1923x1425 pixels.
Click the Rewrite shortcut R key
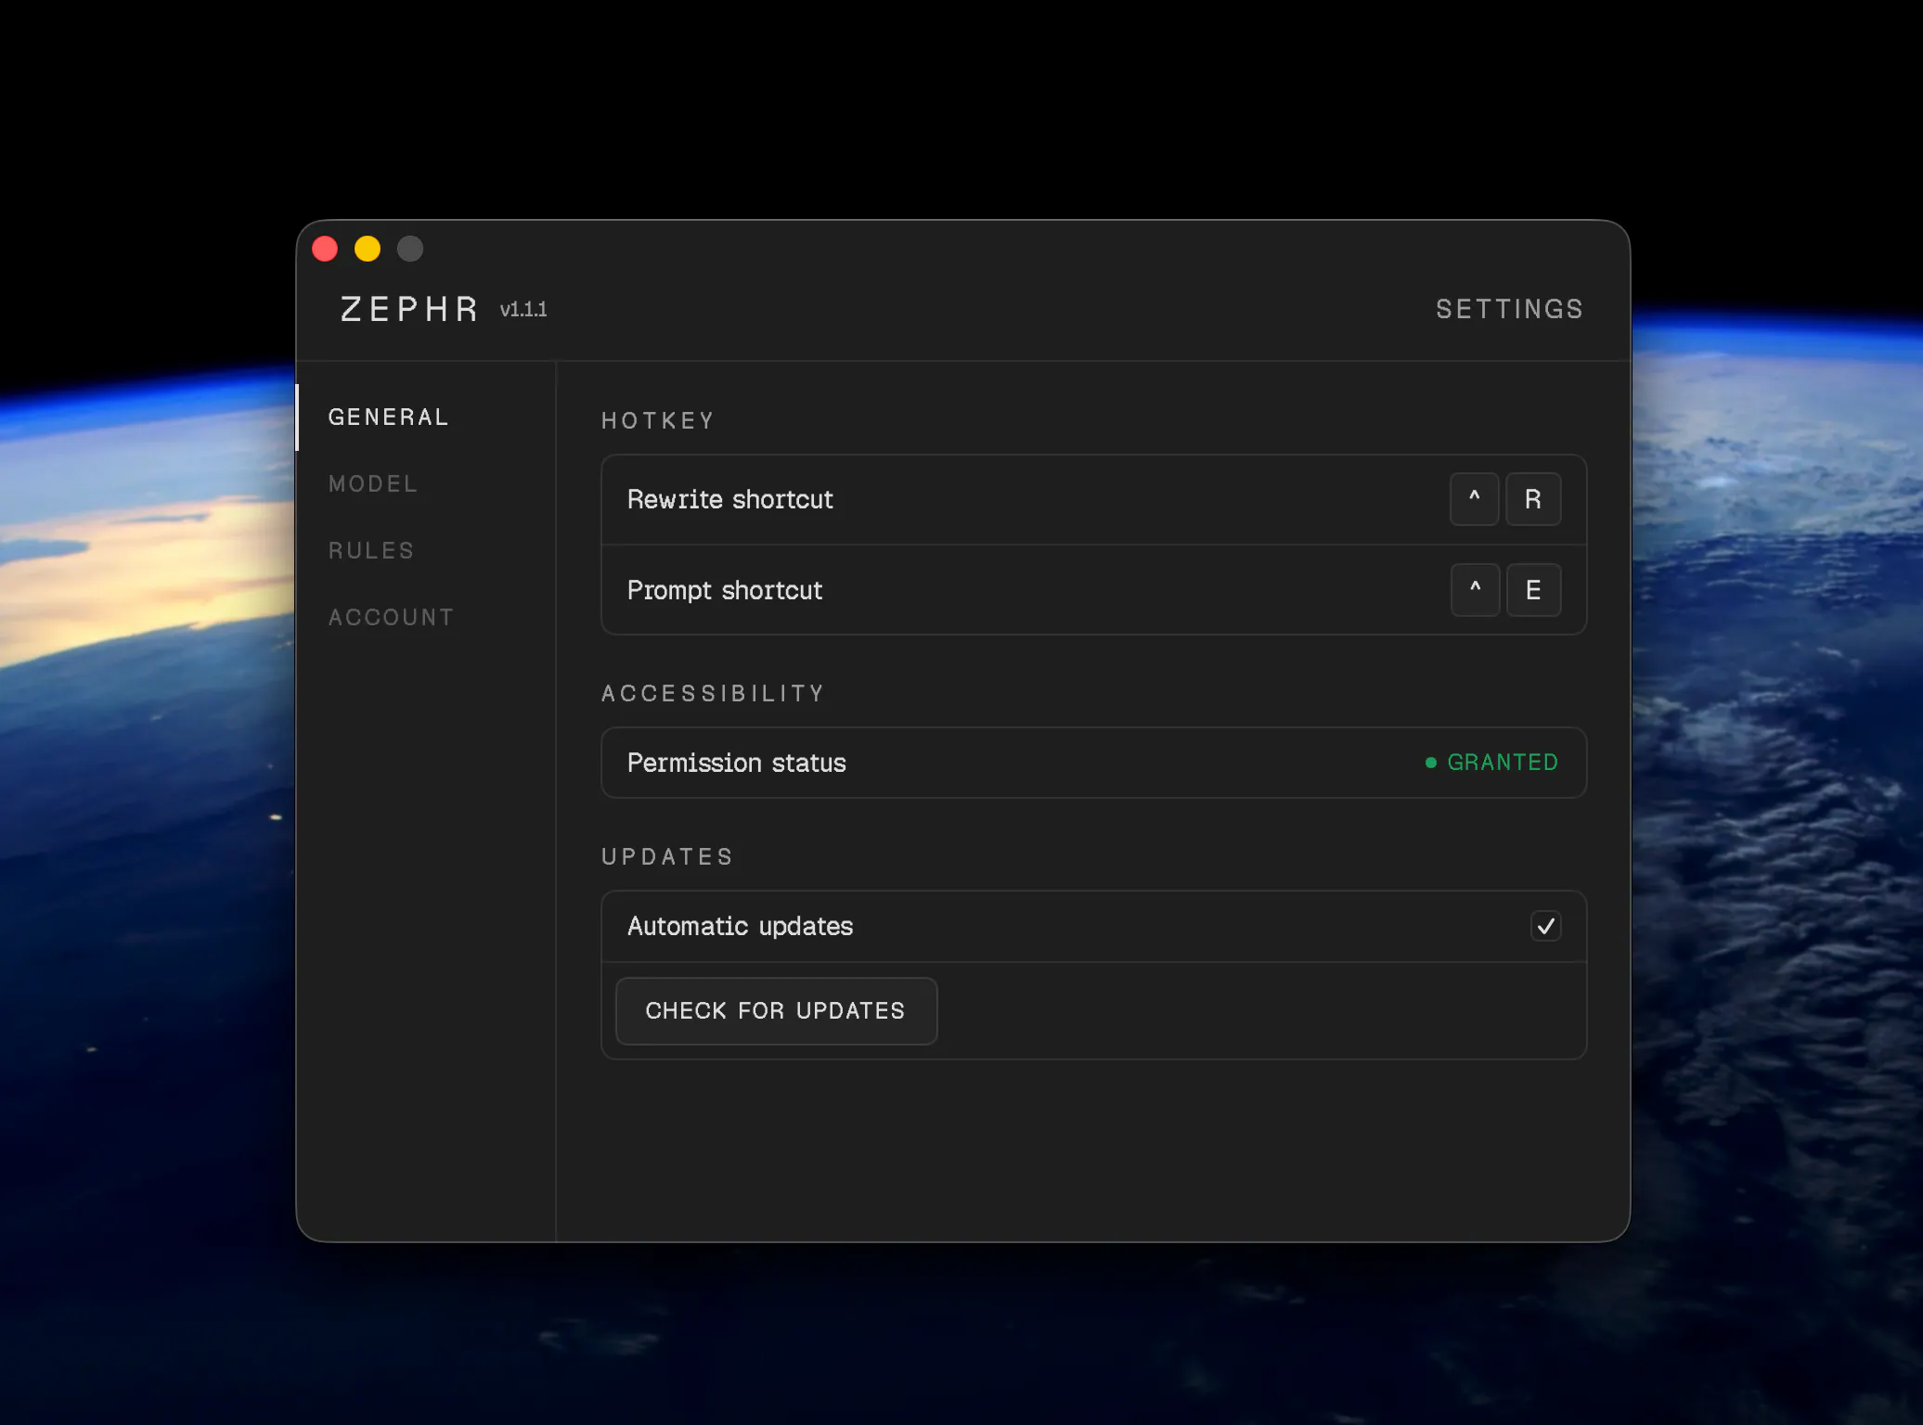coord(1533,499)
